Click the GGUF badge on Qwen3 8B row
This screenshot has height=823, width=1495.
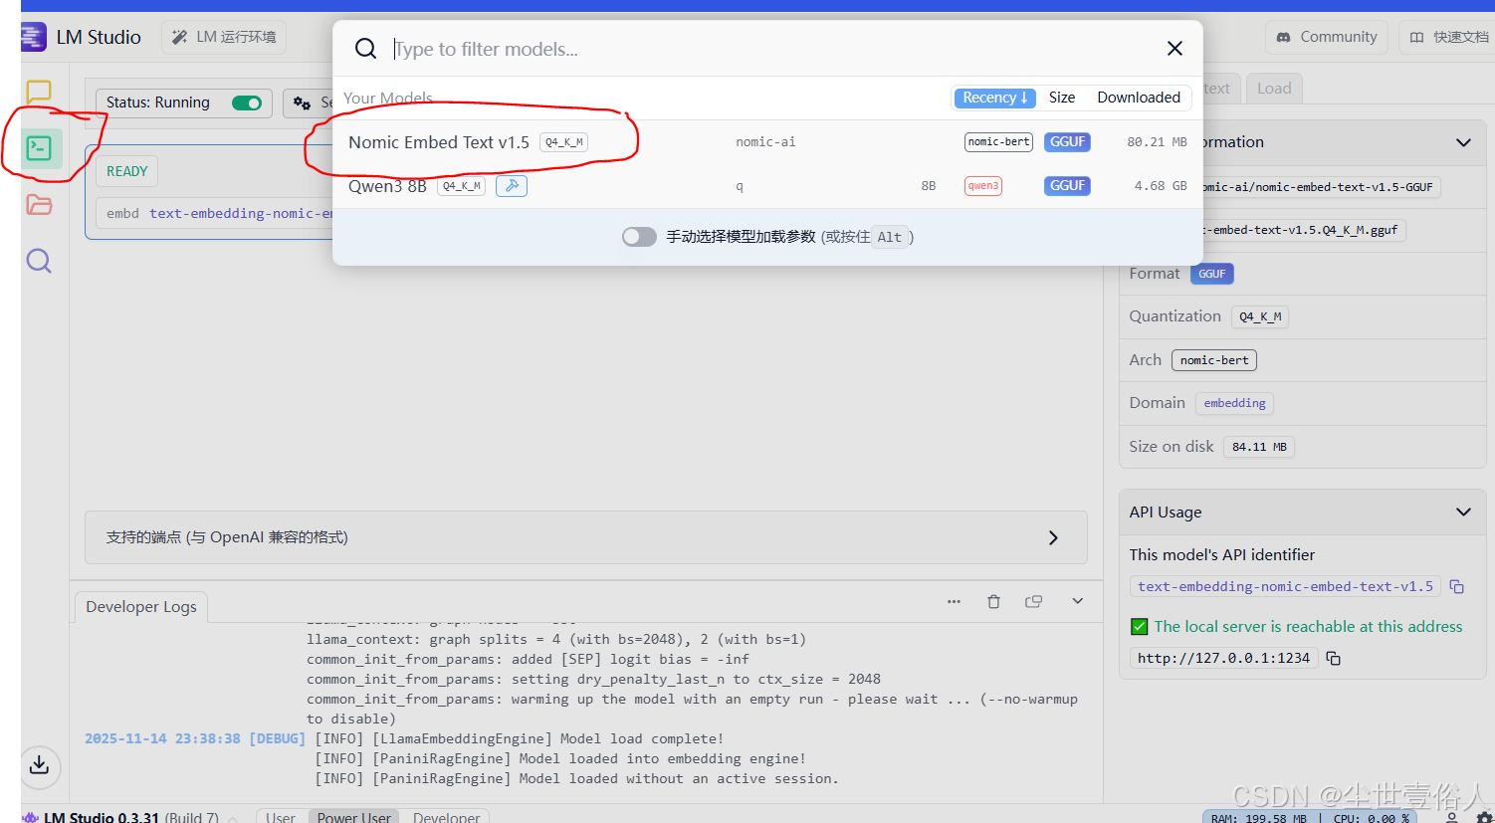click(1067, 186)
